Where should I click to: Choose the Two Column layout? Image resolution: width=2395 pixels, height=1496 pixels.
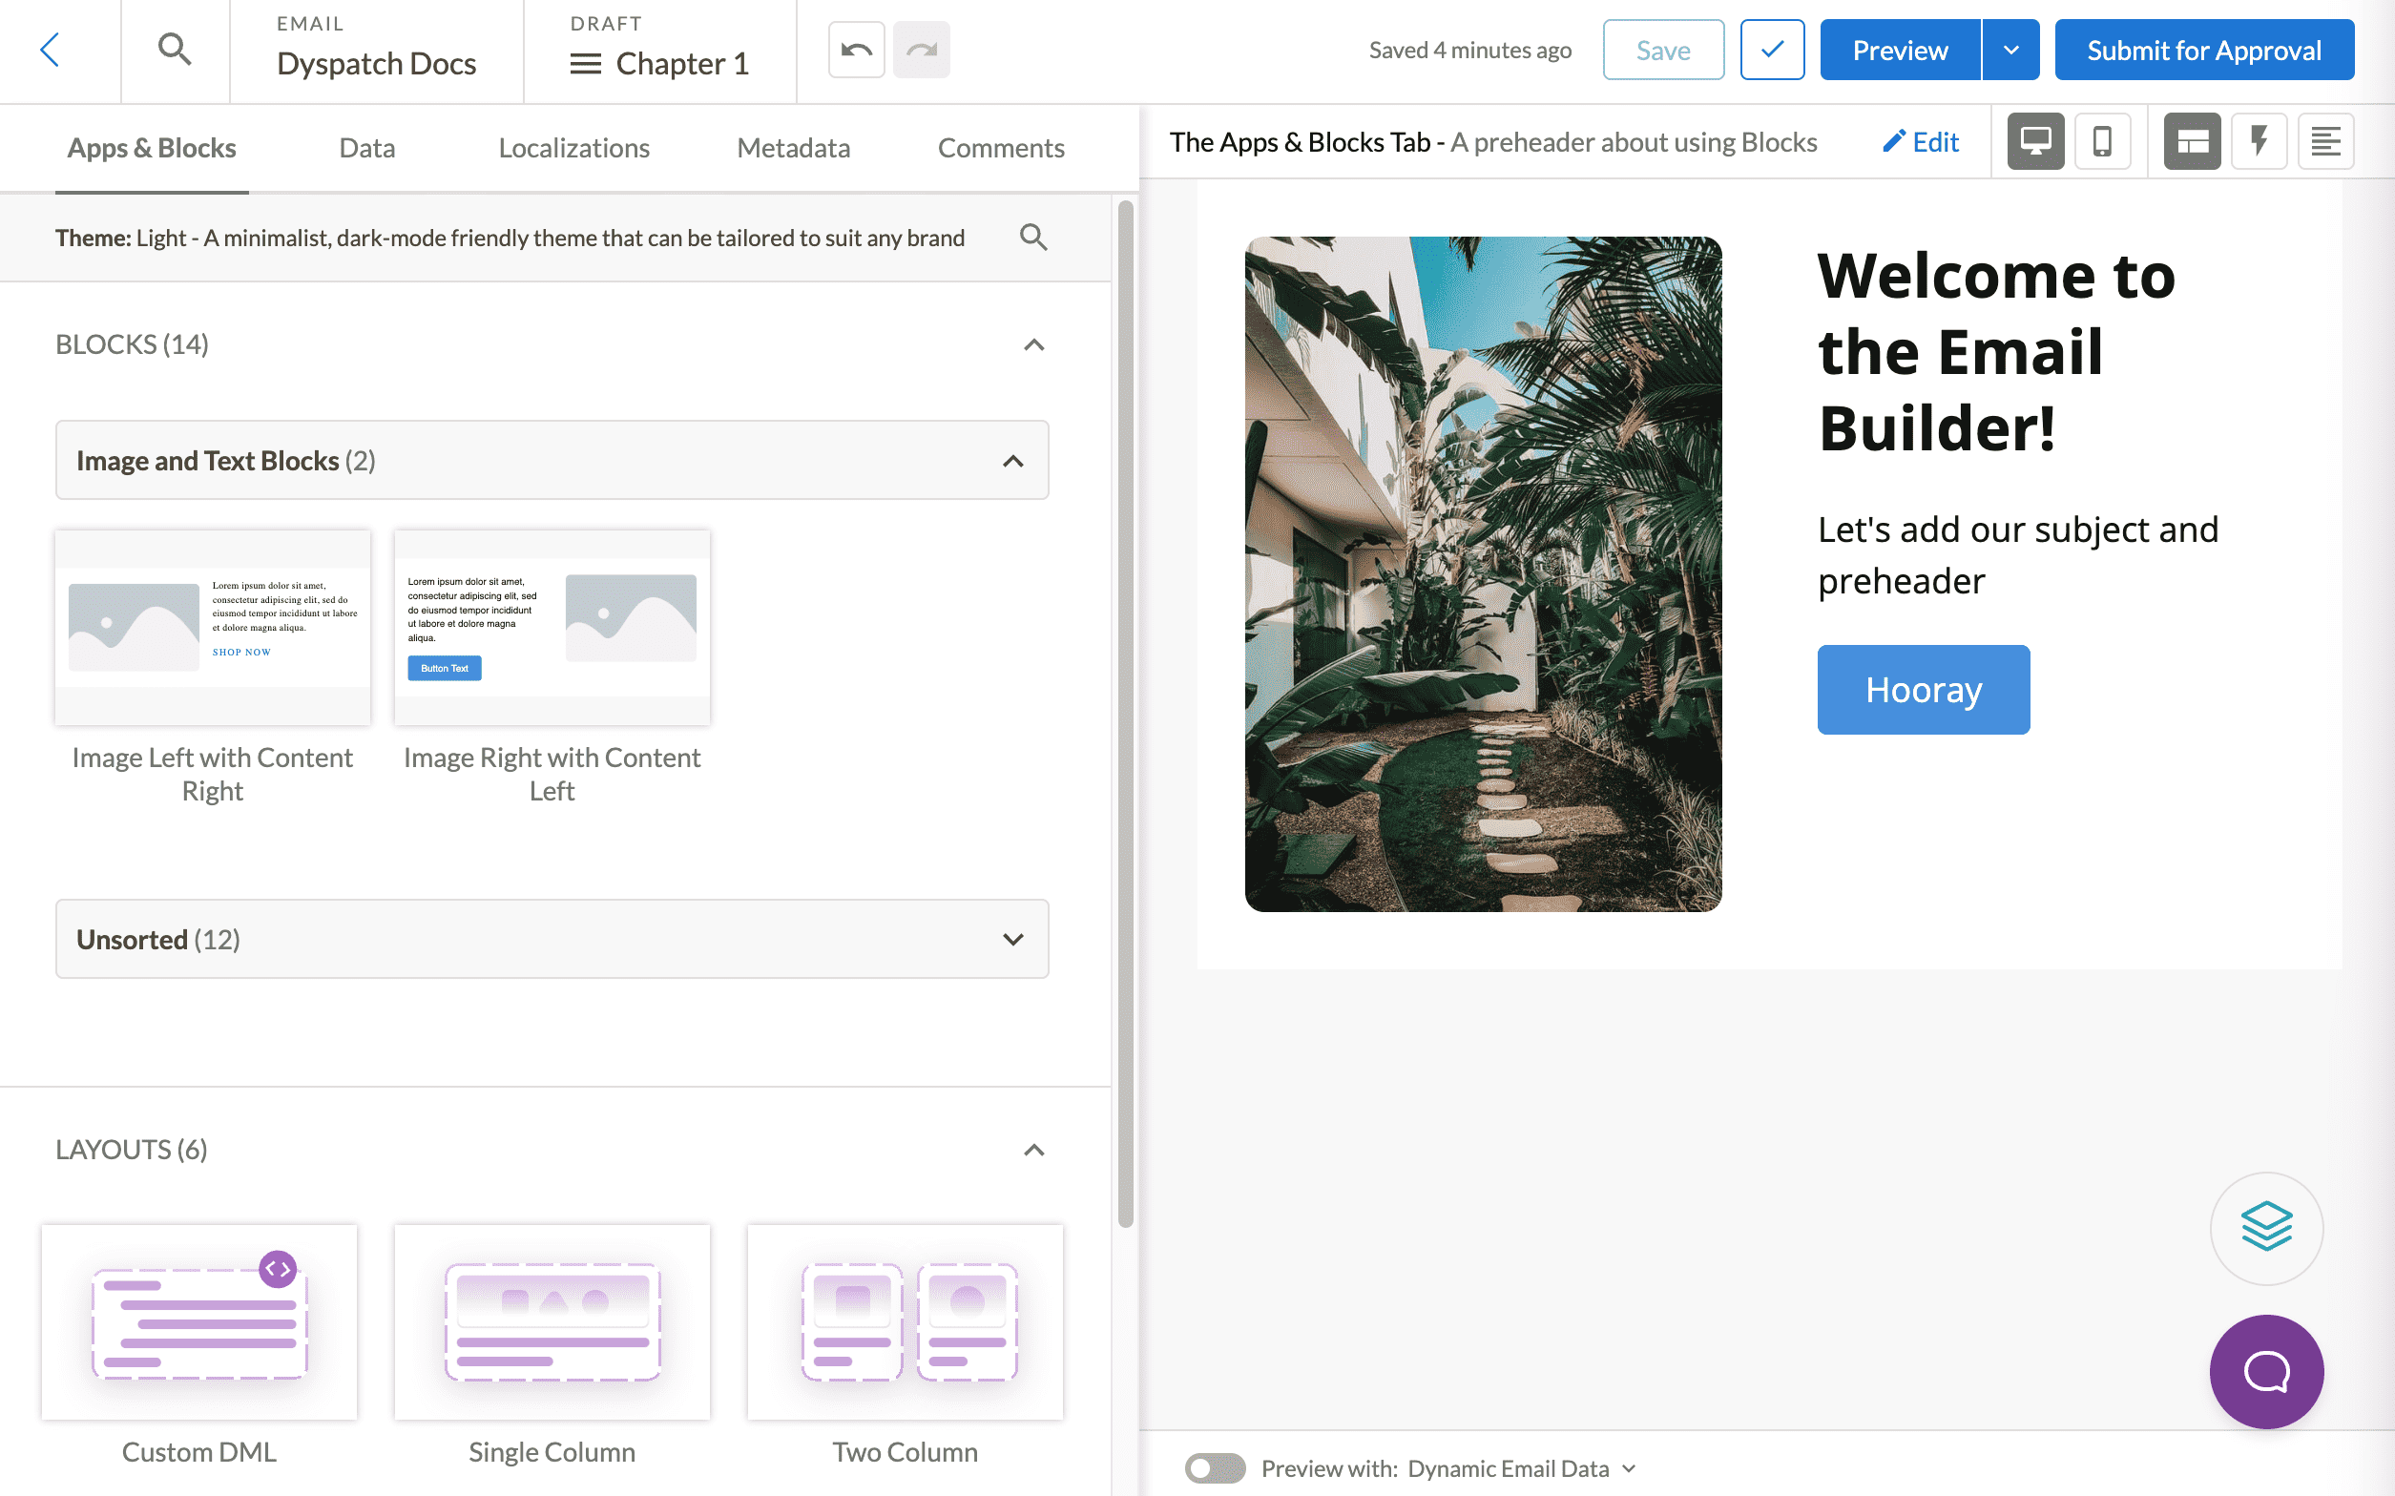coord(906,1321)
